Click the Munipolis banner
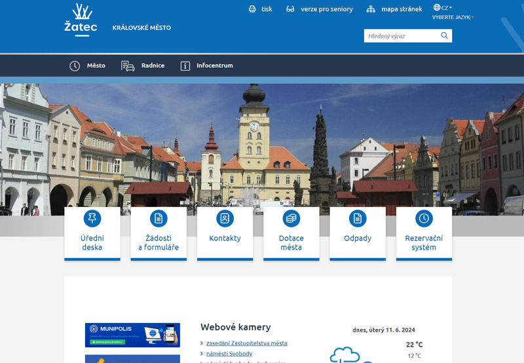 (132, 335)
